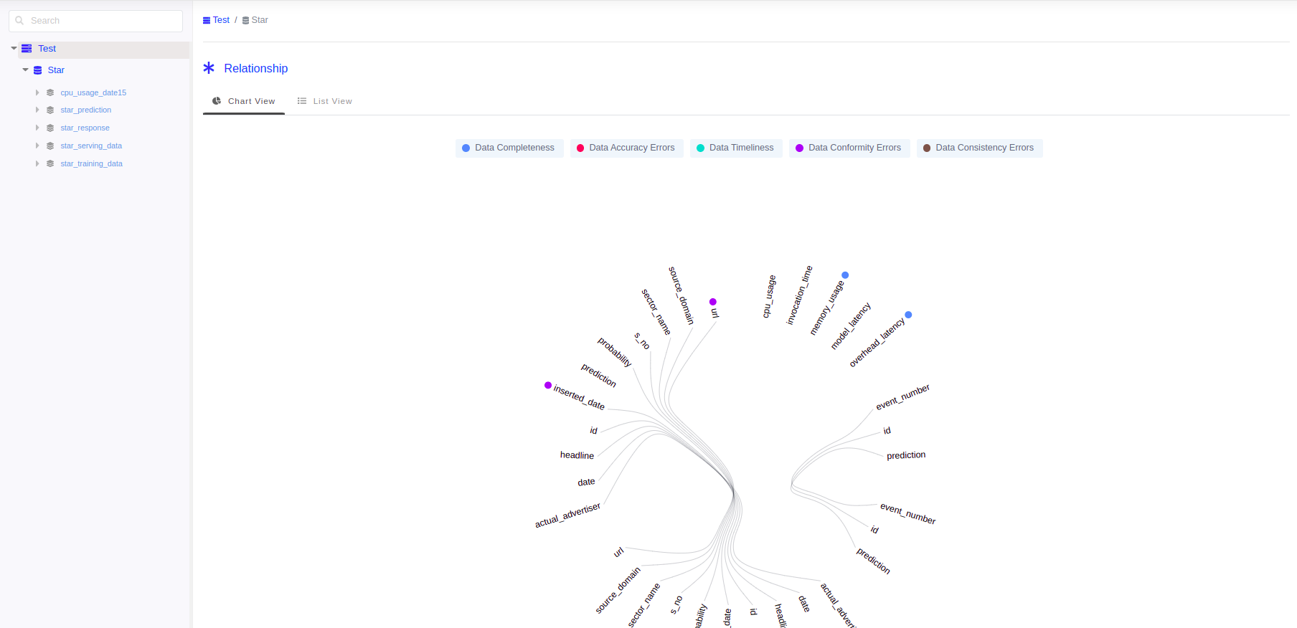Viewport: 1297px width, 628px height.
Task: Focus the Search input field
Action: (96, 21)
